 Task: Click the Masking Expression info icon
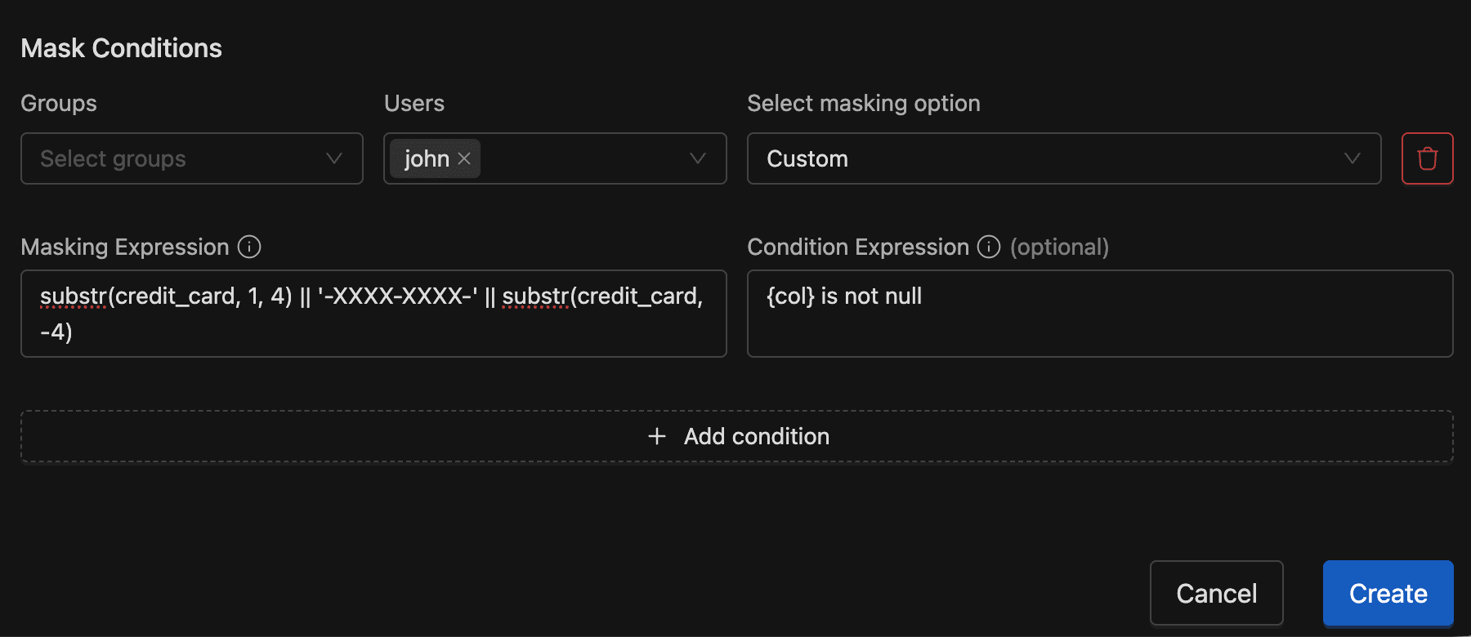(249, 247)
